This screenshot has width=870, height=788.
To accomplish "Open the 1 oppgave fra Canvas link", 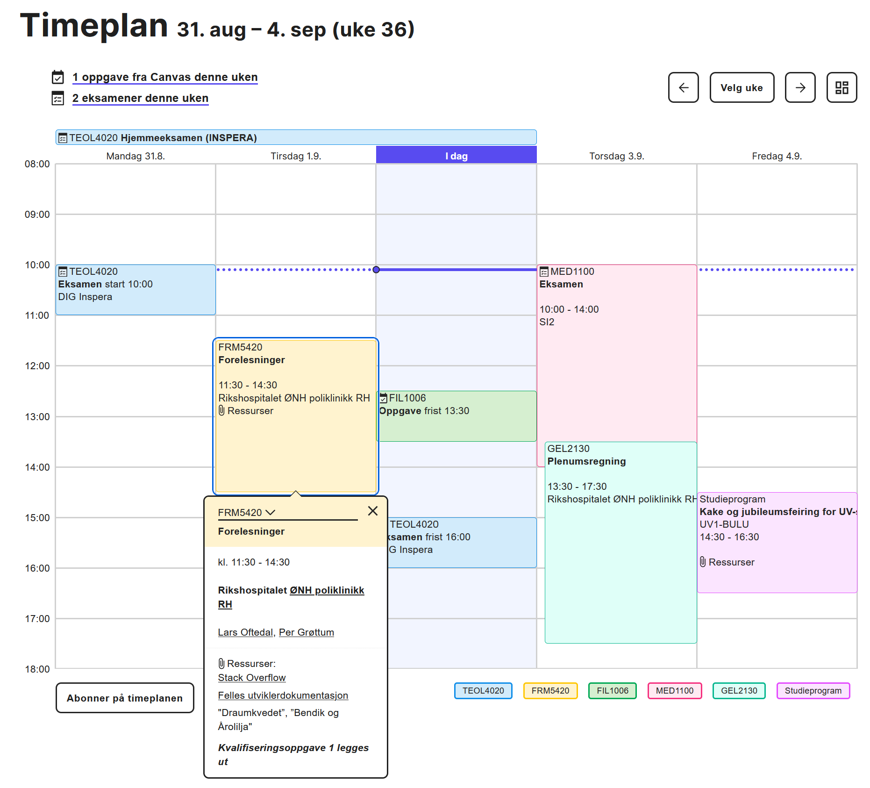I will (165, 77).
